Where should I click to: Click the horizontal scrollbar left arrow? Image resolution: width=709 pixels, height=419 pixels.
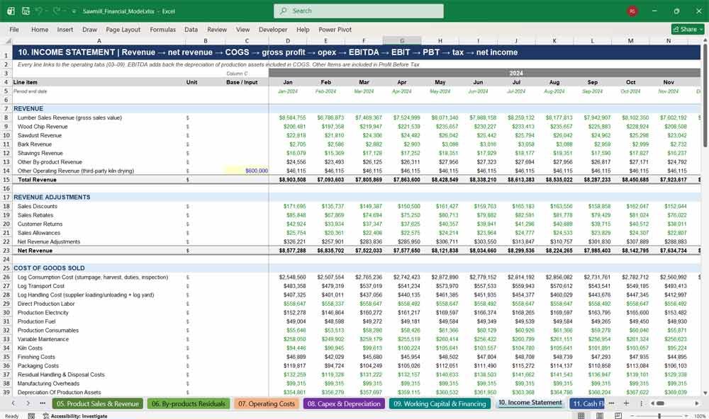tap(652, 403)
